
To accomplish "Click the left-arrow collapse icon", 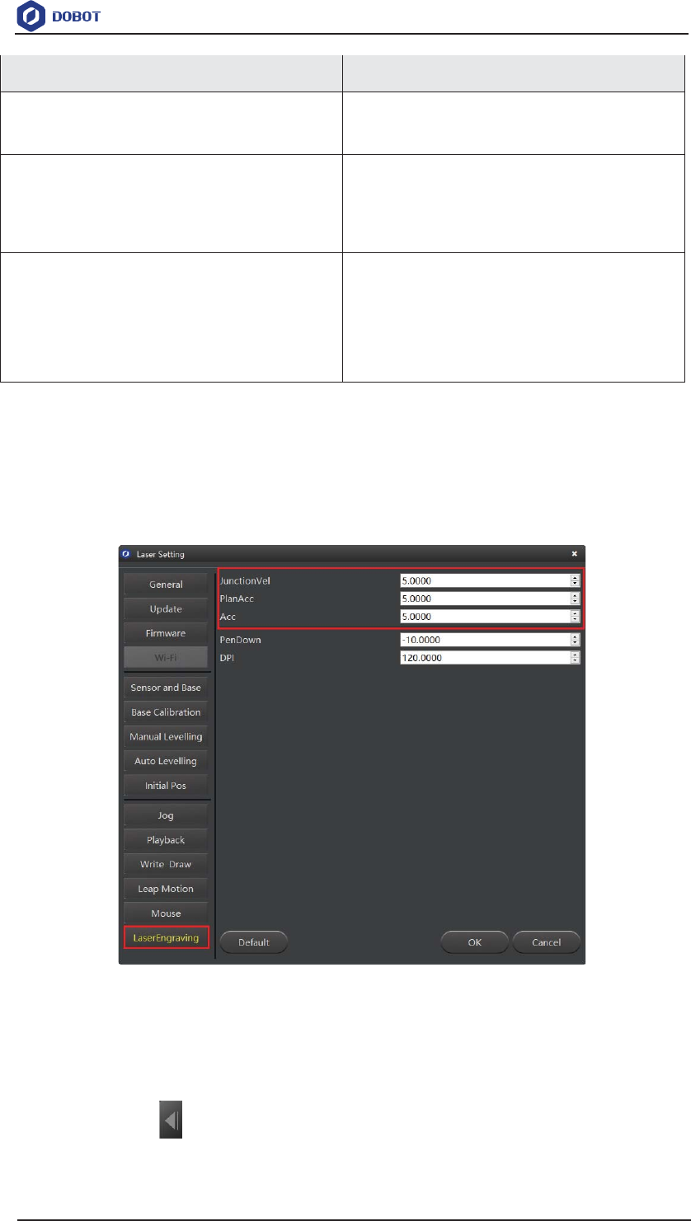I will tap(171, 1121).
